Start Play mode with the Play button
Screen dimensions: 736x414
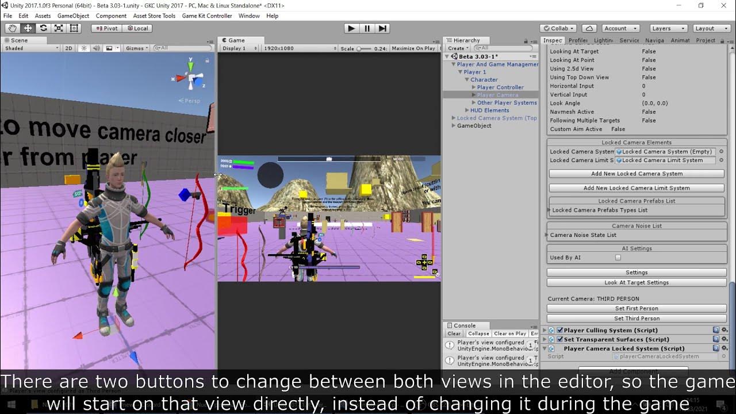pyautogui.click(x=351, y=28)
